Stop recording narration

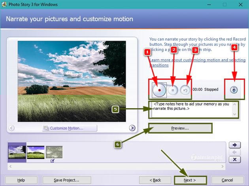(x=173, y=90)
